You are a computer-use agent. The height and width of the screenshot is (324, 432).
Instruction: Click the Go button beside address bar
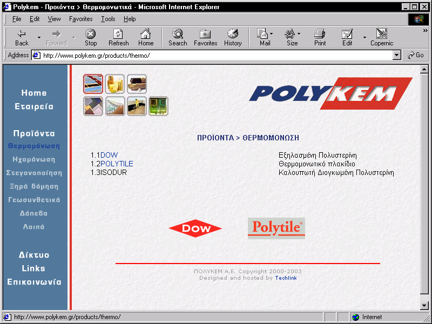point(416,56)
